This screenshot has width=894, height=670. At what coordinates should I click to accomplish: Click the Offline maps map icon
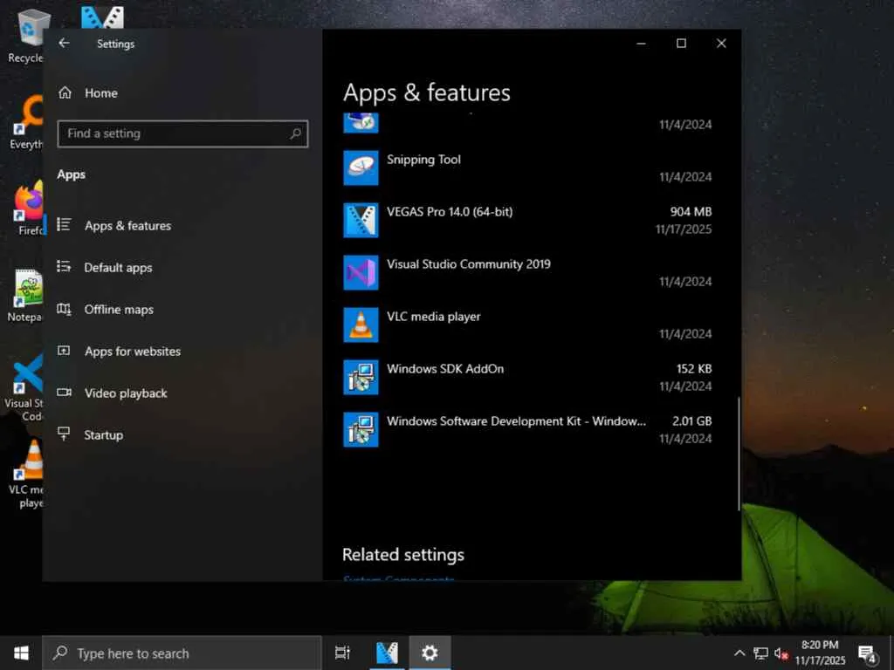[x=64, y=309]
